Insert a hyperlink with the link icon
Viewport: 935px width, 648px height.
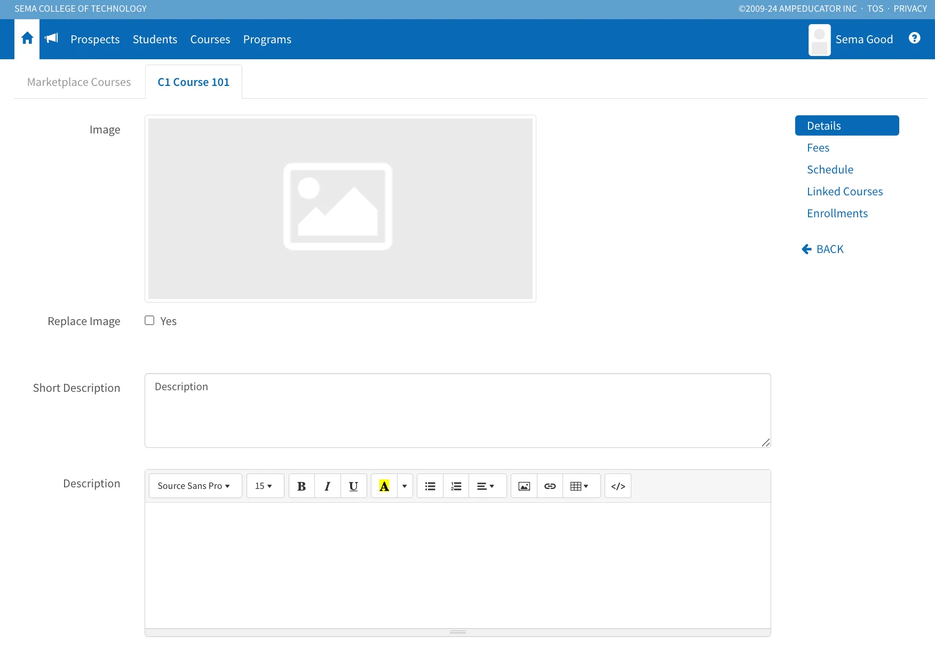coord(550,486)
